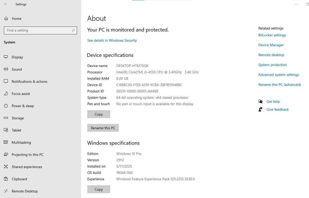Open Device Manager link
Screen dimensions: 309x198
click(271, 45)
